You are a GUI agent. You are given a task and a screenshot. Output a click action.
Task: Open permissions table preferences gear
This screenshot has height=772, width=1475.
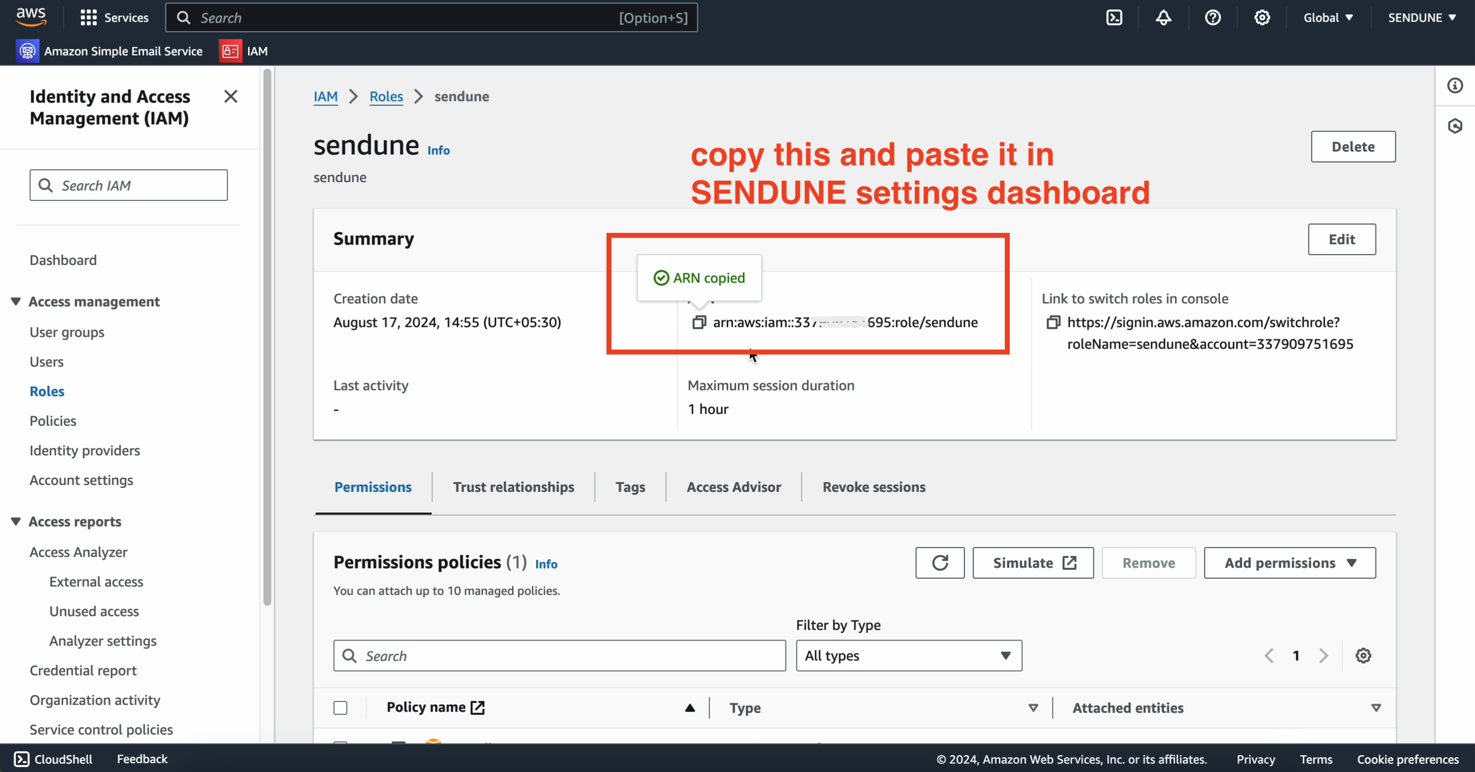1363,656
